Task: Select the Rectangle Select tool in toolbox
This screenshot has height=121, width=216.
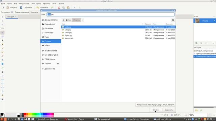Action: pos(2,33)
